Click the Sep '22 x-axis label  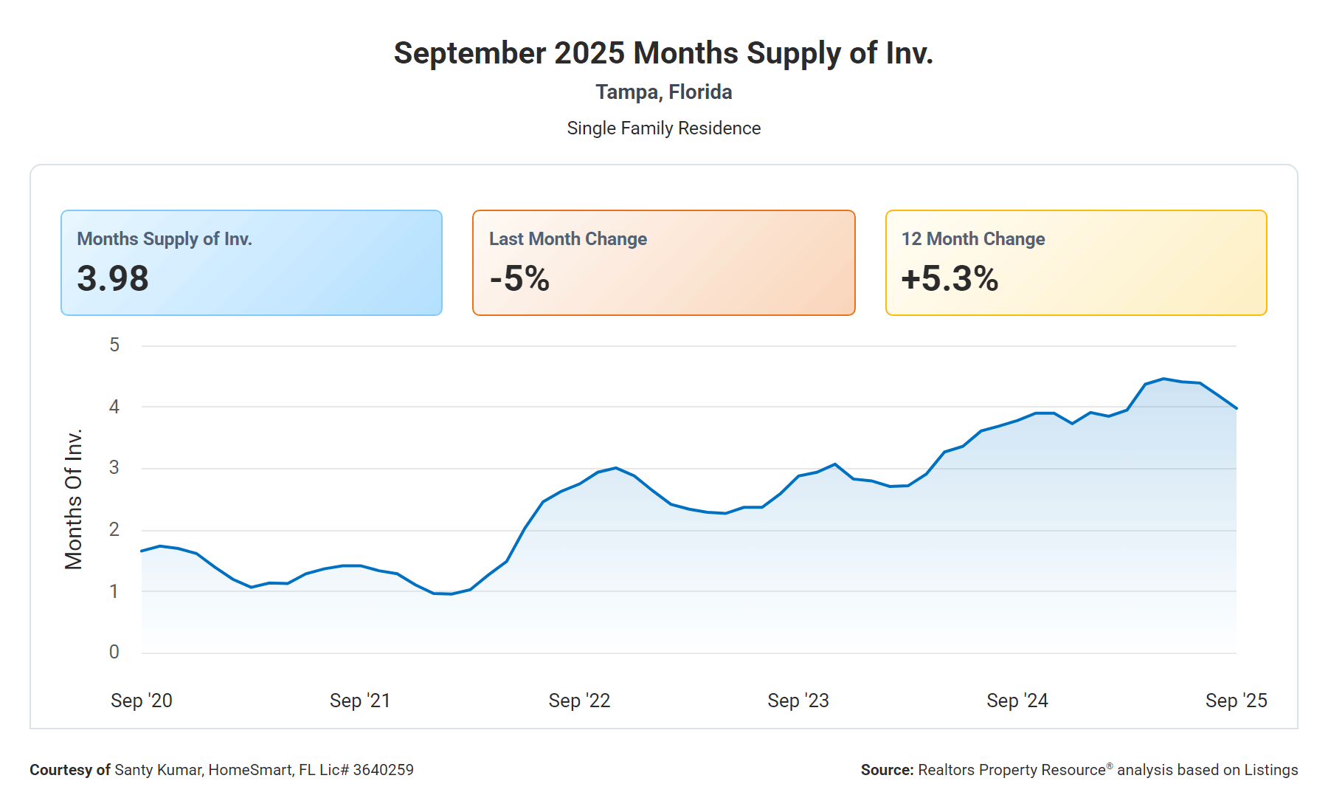point(579,701)
